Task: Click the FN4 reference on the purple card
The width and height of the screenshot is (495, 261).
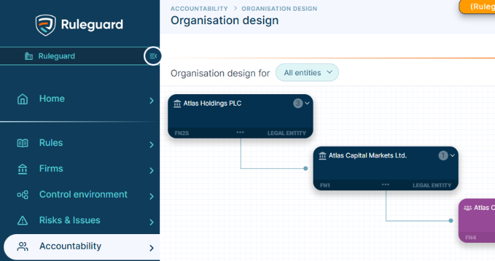Action: (470, 237)
